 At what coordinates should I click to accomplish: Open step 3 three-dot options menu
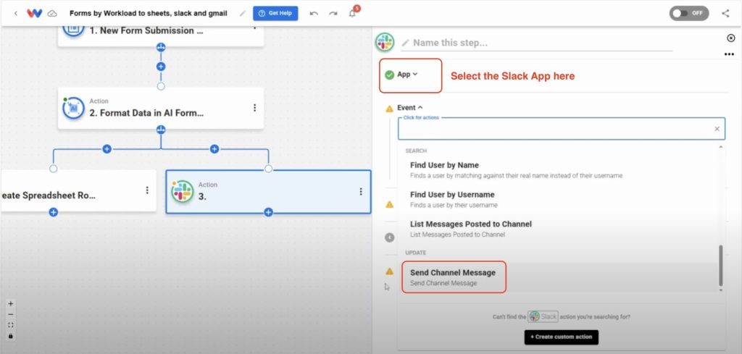[361, 191]
